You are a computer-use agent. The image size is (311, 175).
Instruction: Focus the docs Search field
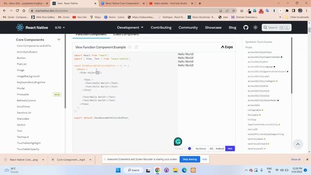click(x=276, y=27)
